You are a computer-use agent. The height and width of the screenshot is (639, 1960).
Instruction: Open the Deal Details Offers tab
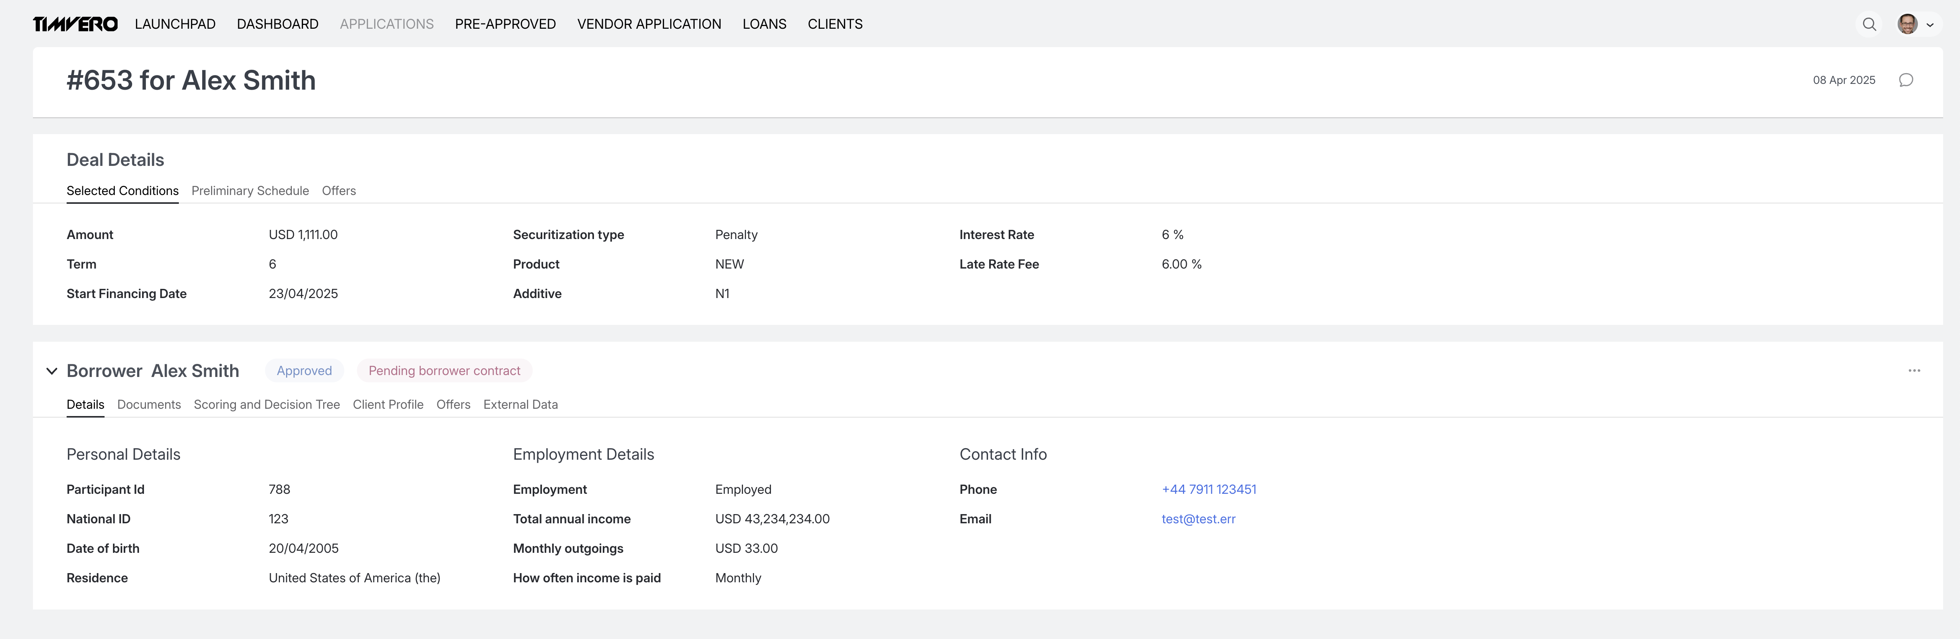click(x=339, y=191)
